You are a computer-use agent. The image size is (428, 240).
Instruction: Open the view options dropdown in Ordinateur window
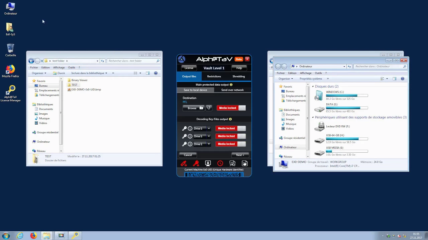387,79
